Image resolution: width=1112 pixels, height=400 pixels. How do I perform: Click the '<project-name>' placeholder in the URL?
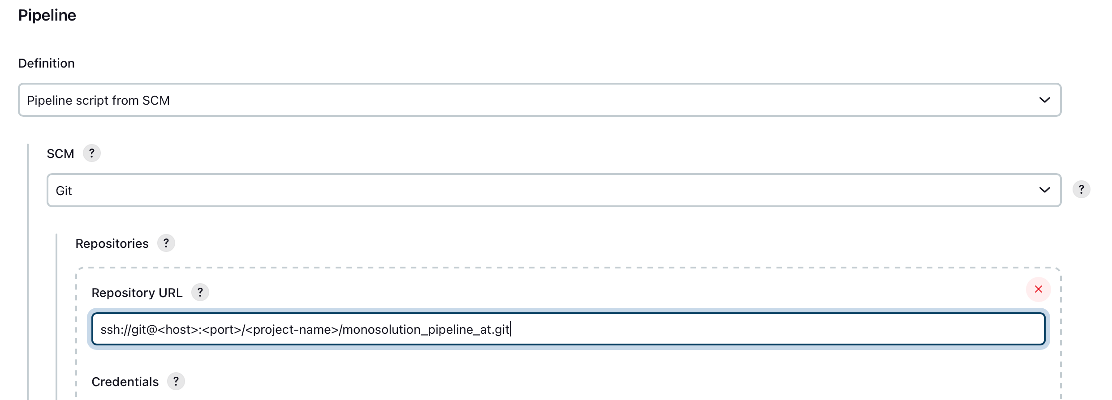(292, 330)
